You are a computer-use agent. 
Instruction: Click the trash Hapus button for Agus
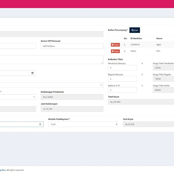pyautogui.click(x=115, y=45)
